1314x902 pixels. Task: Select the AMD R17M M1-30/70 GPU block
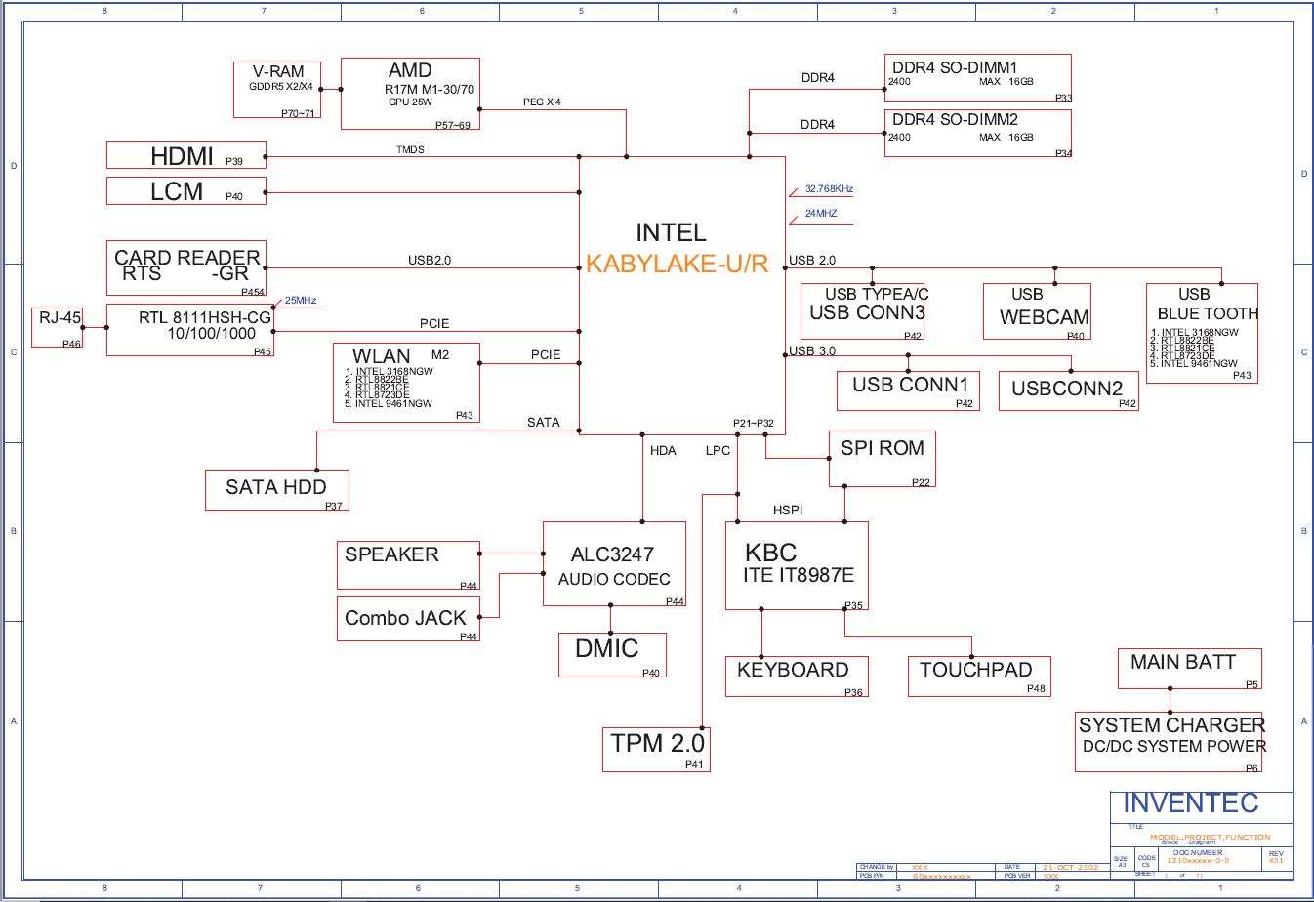tap(410, 94)
